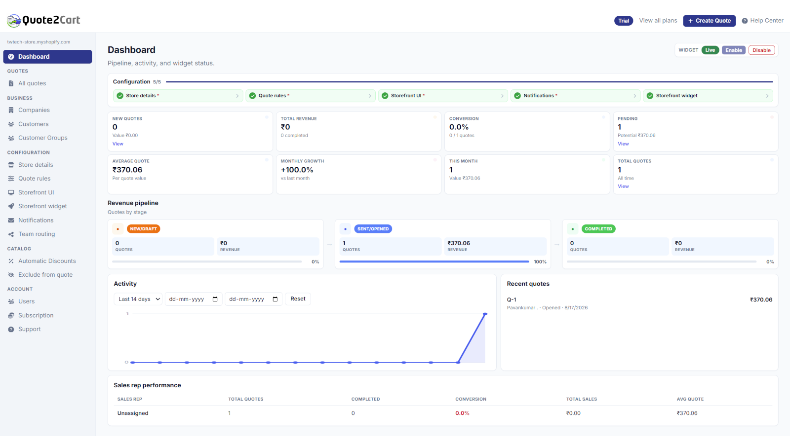Open the Last 14 days dropdown
Screen dimensions: 790x444
click(x=138, y=299)
